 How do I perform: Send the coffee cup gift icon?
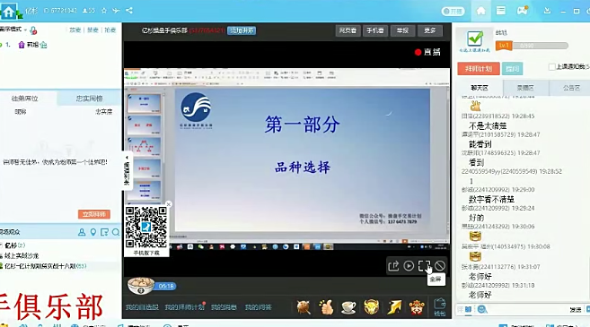[348, 307]
